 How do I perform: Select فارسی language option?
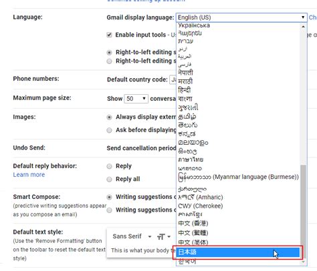coord(238,65)
